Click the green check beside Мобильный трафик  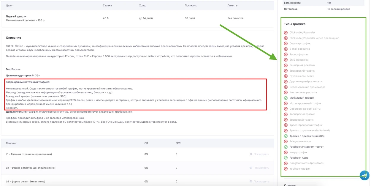[x=286, y=98]
